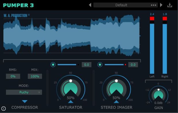178x113 pixels.
Task: Click the info icon at bottom left
Action: 3,109
